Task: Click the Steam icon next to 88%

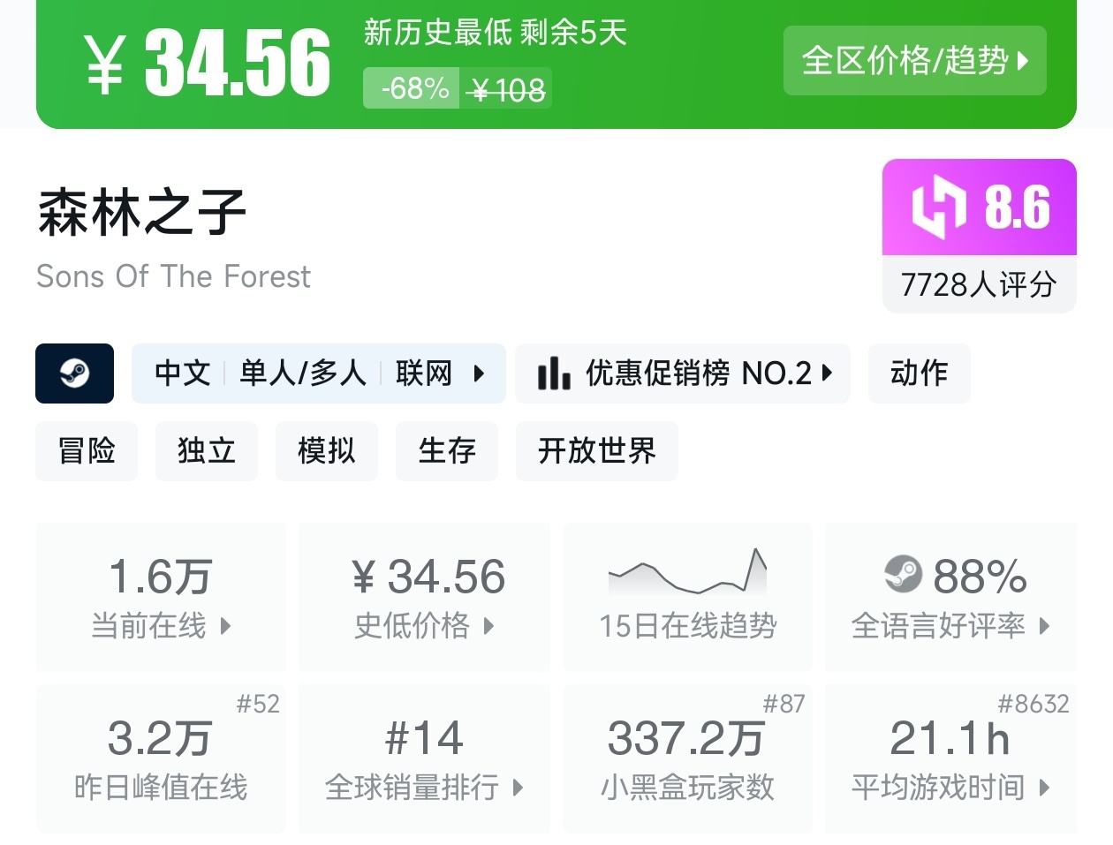Action: pyautogui.click(x=903, y=575)
